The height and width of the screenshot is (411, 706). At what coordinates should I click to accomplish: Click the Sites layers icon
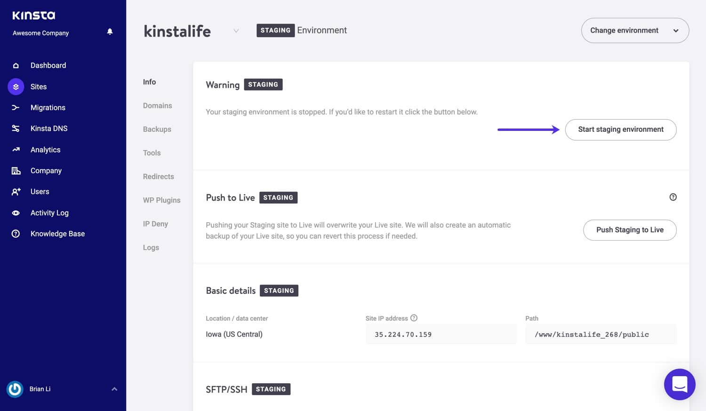click(x=16, y=87)
